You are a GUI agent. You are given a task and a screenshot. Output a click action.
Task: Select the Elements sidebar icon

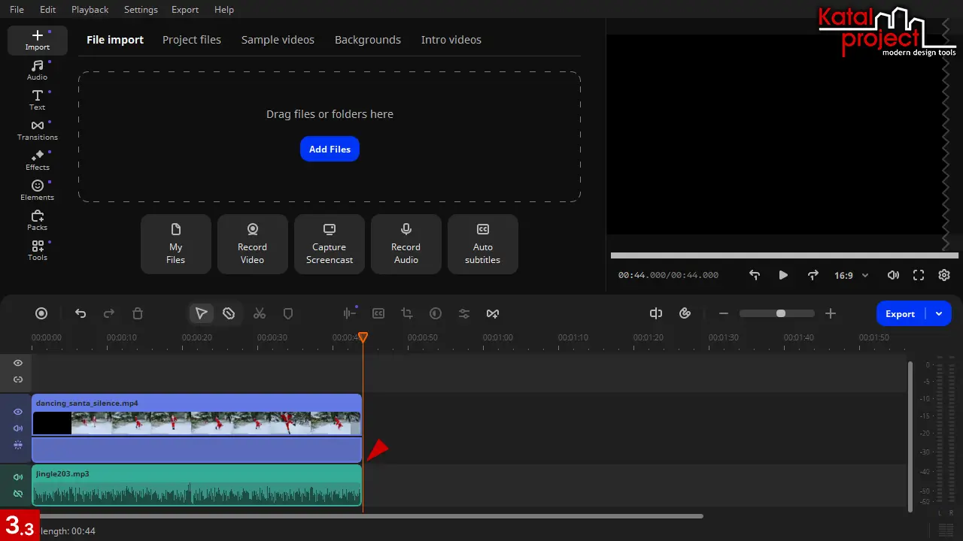(37, 190)
